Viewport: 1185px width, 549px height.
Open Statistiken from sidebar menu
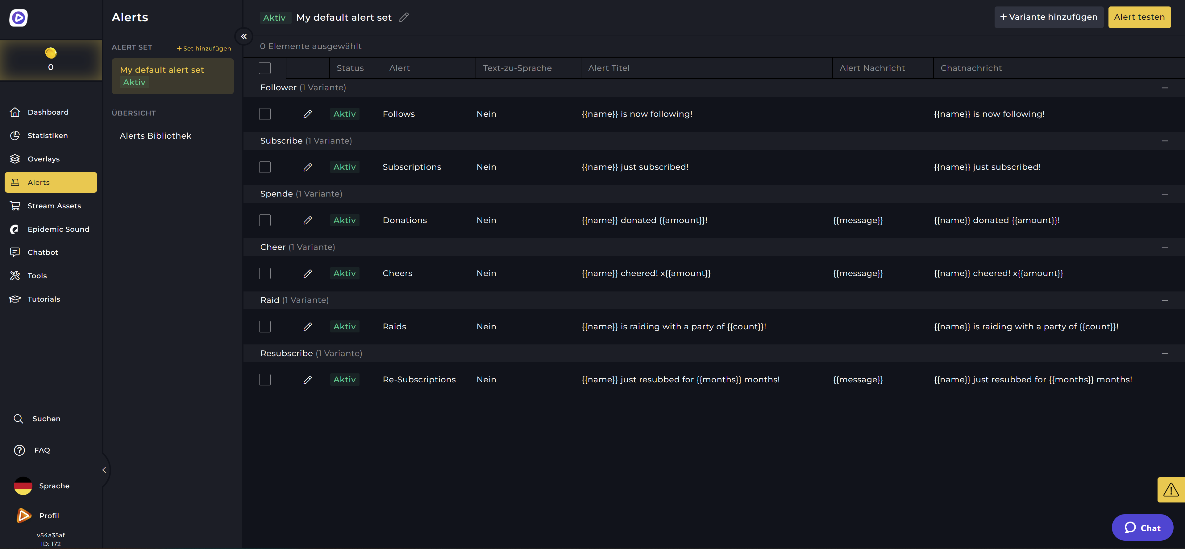click(x=47, y=135)
